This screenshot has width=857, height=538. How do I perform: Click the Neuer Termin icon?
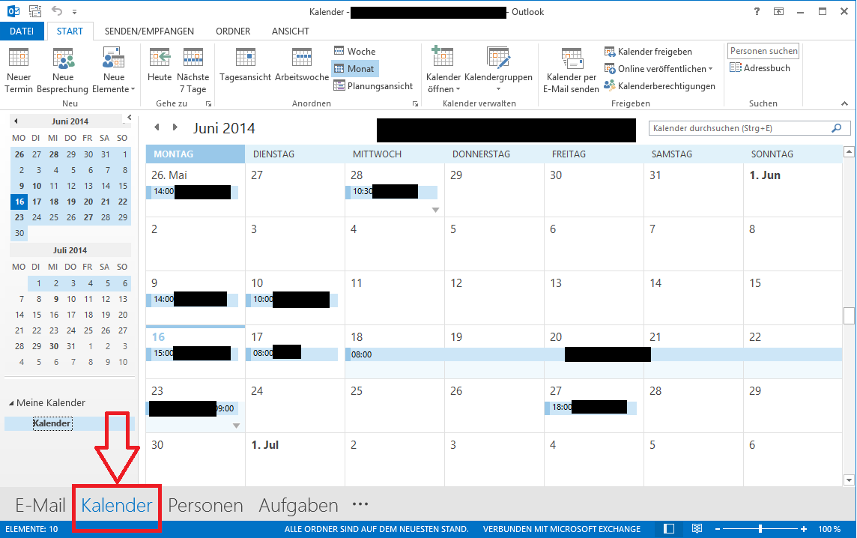click(x=19, y=60)
